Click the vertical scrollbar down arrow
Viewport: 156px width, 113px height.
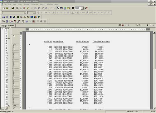[x=154, y=108]
